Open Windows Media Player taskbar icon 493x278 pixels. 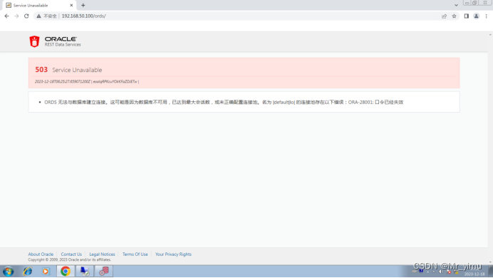(46, 271)
